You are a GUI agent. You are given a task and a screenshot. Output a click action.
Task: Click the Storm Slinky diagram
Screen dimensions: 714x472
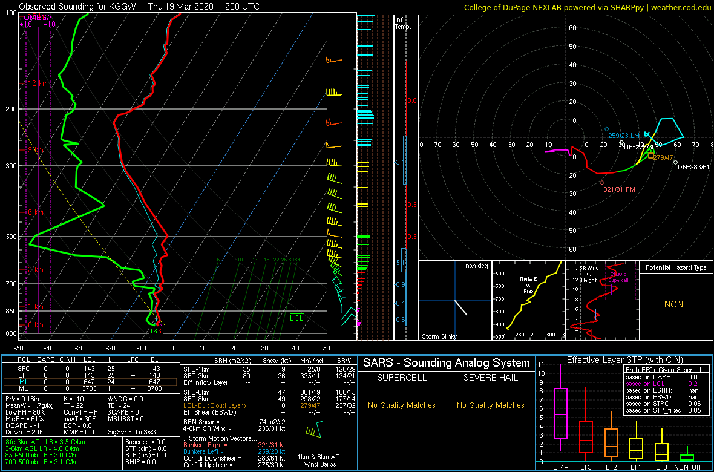(x=454, y=301)
